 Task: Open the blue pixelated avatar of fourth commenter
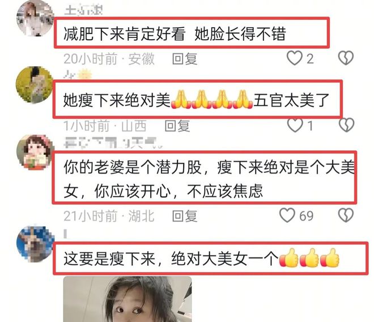36,243
